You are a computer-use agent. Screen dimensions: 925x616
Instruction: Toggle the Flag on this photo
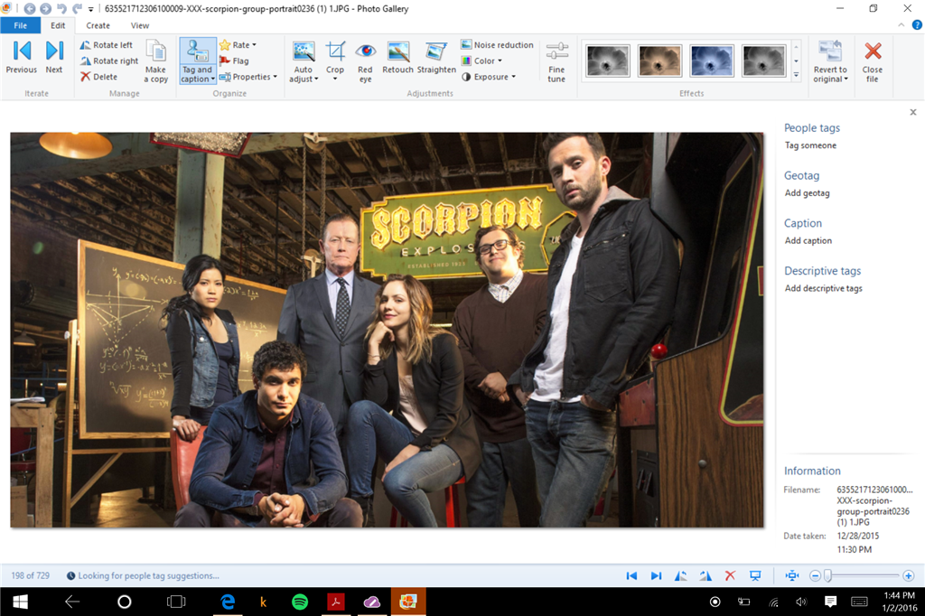tap(234, 61)
